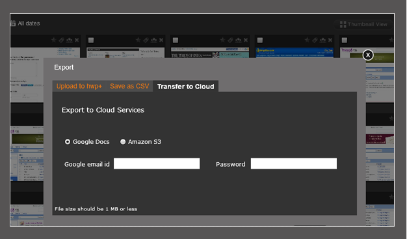This screenshot has width=407, height=239.
Task: Star the second thumbnail card
Action: pyautogui.click(x=138, y=40)
